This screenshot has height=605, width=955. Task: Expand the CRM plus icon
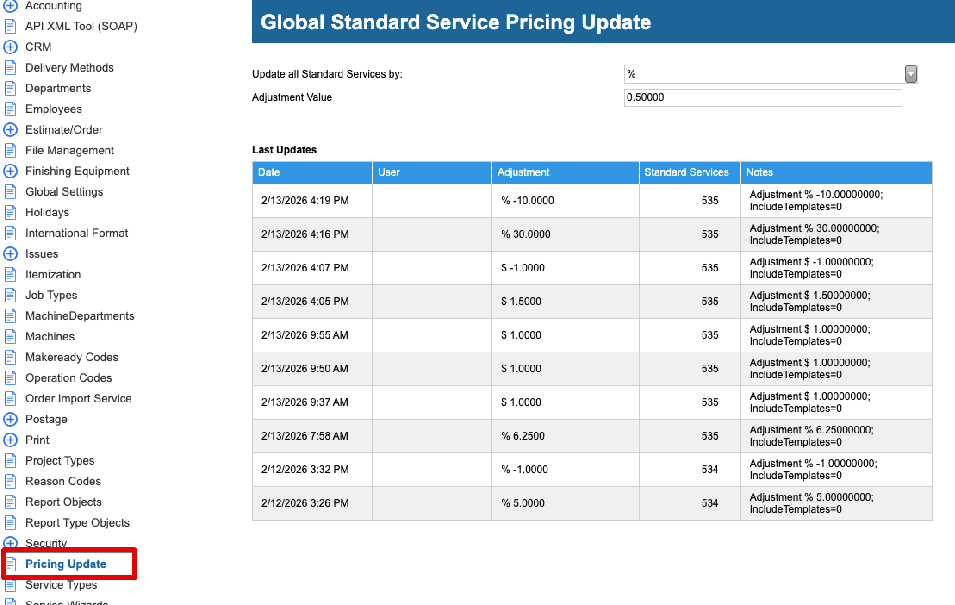click(x=10, y=47)
